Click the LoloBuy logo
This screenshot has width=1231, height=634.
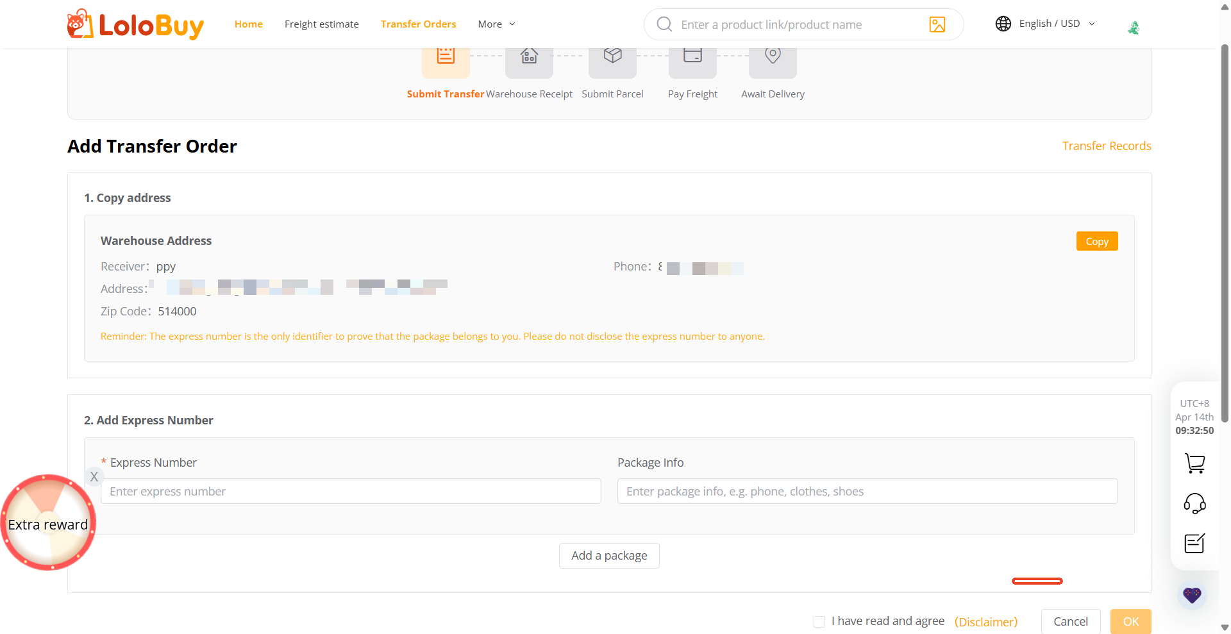point(135,24)
